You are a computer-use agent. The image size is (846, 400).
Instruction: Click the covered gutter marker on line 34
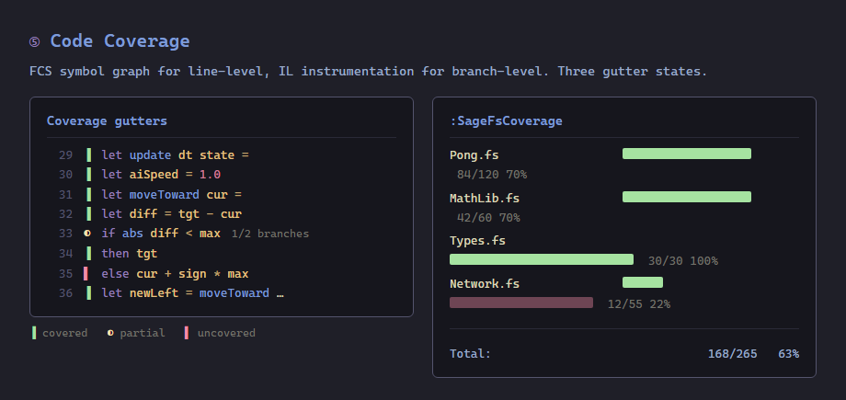click(x=88, y=254)
